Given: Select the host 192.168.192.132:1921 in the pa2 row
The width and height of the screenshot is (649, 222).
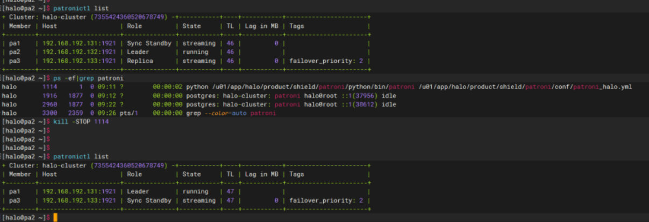Looking at the screenshot, I should (80, 52).
